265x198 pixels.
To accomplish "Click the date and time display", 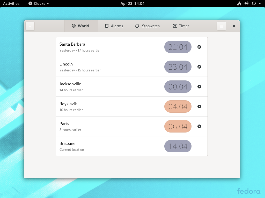I will pos(132,3).
